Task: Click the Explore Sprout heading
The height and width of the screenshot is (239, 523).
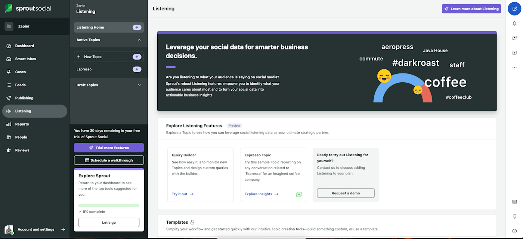Action: 95,176
